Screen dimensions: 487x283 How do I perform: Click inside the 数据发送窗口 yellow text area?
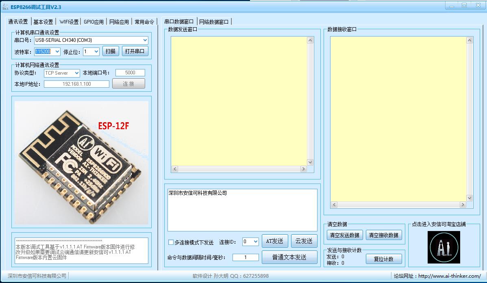(x=239, y=101)
